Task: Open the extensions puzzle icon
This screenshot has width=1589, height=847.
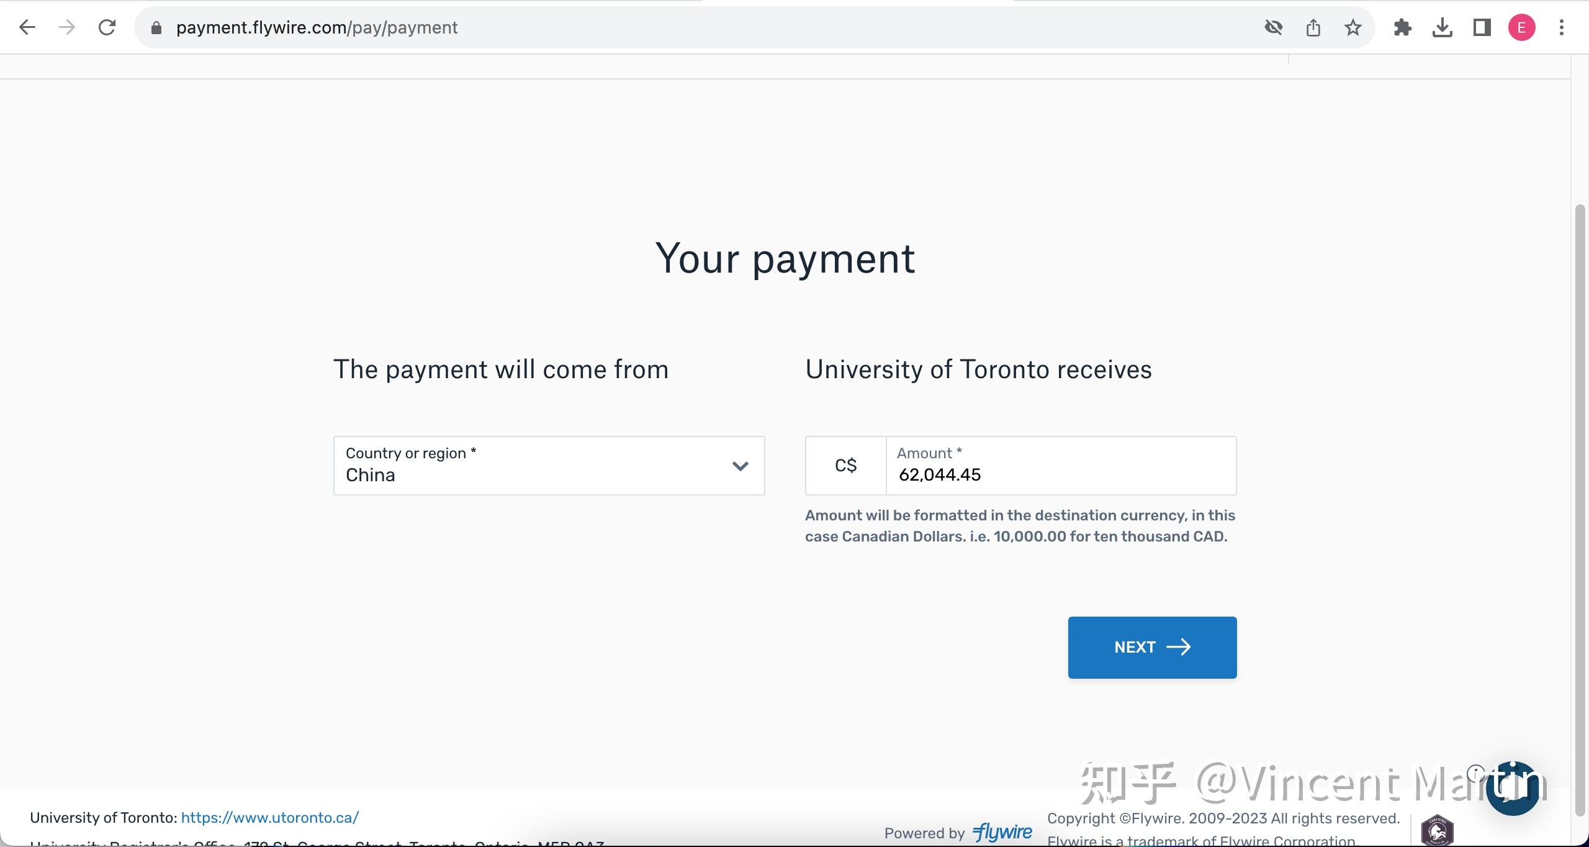Action: pyautogui.click(x=1402, y=27)
